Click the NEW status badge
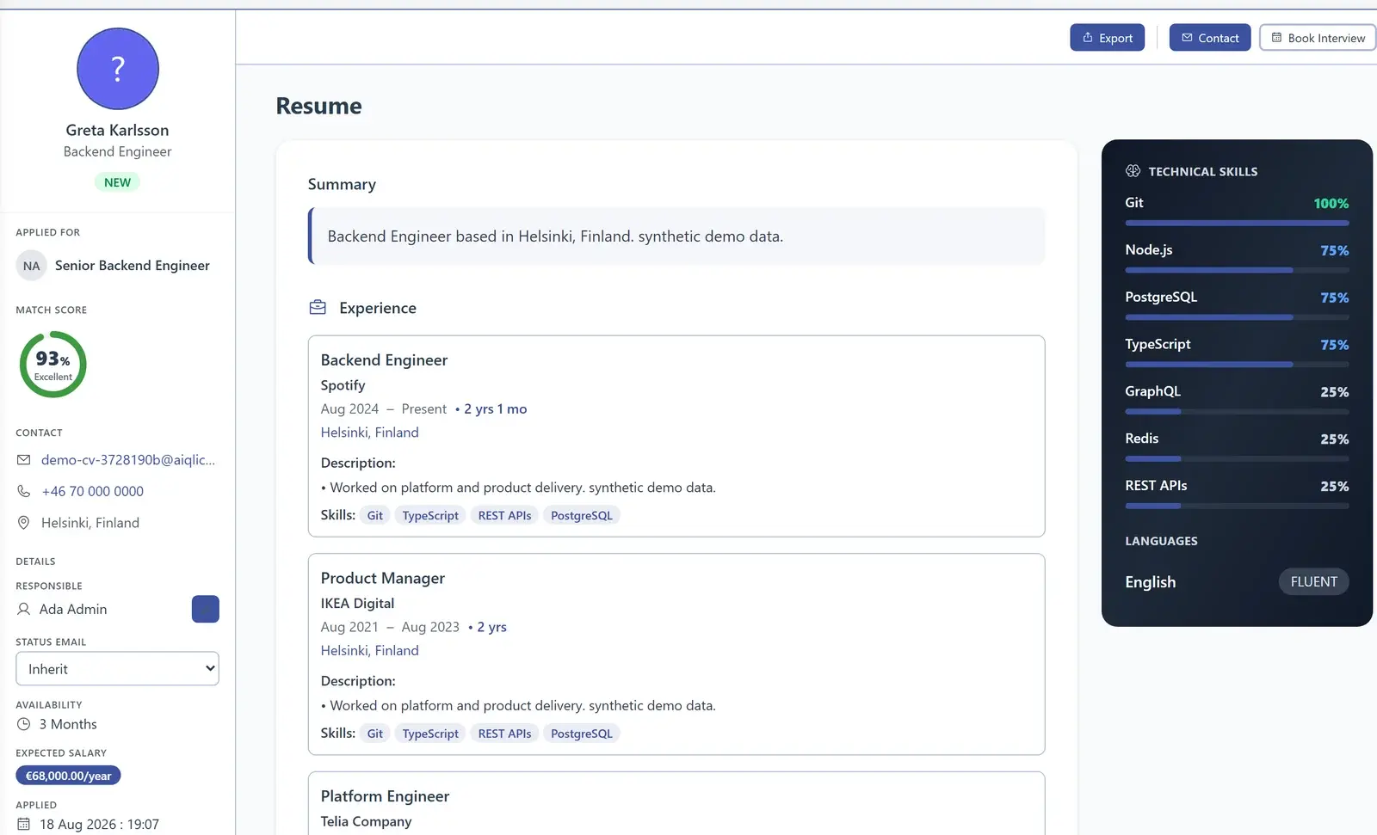The image size is (1377, 835). tap(117, 182)
